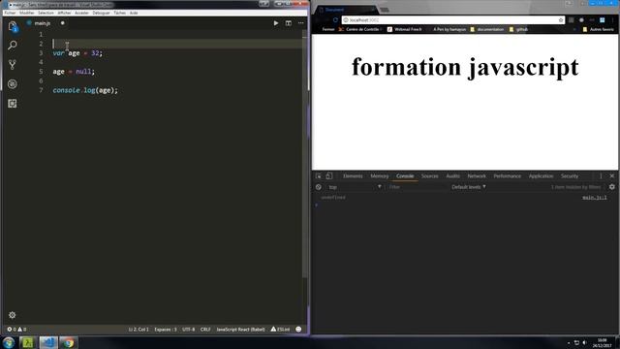
Task: Open the main.js:1 source link in console
Action: (x=594, y=197)
